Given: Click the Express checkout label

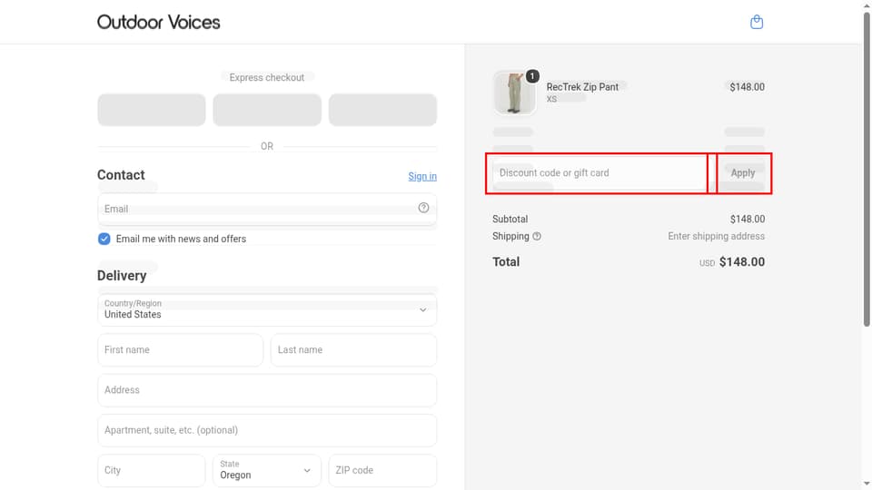Looking at the screenshot, I should 267,77.
